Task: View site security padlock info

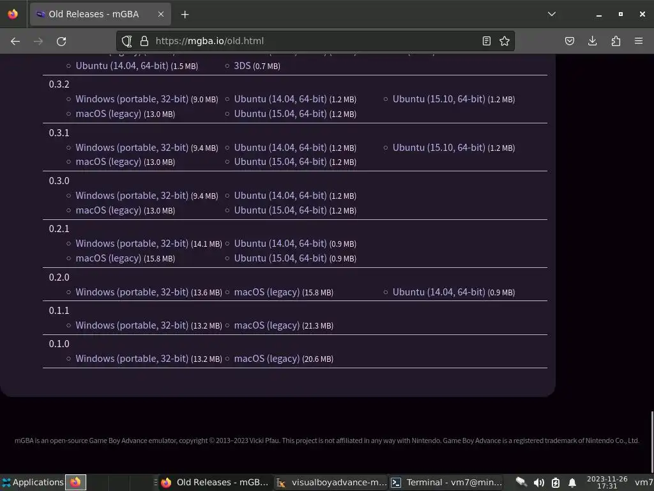Action: (x=144, y=41)
